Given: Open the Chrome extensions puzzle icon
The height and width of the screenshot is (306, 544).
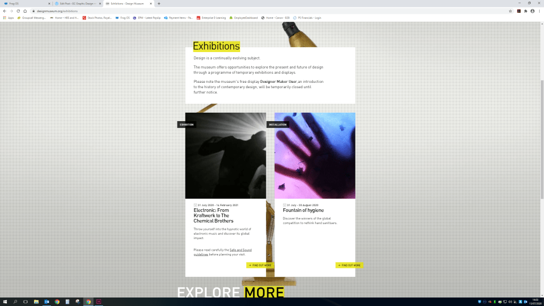Looking at the screenshot, I should pos(525,11).
